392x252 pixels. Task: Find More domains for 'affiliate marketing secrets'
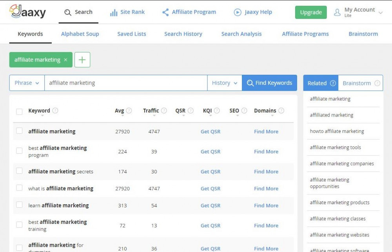266,172
